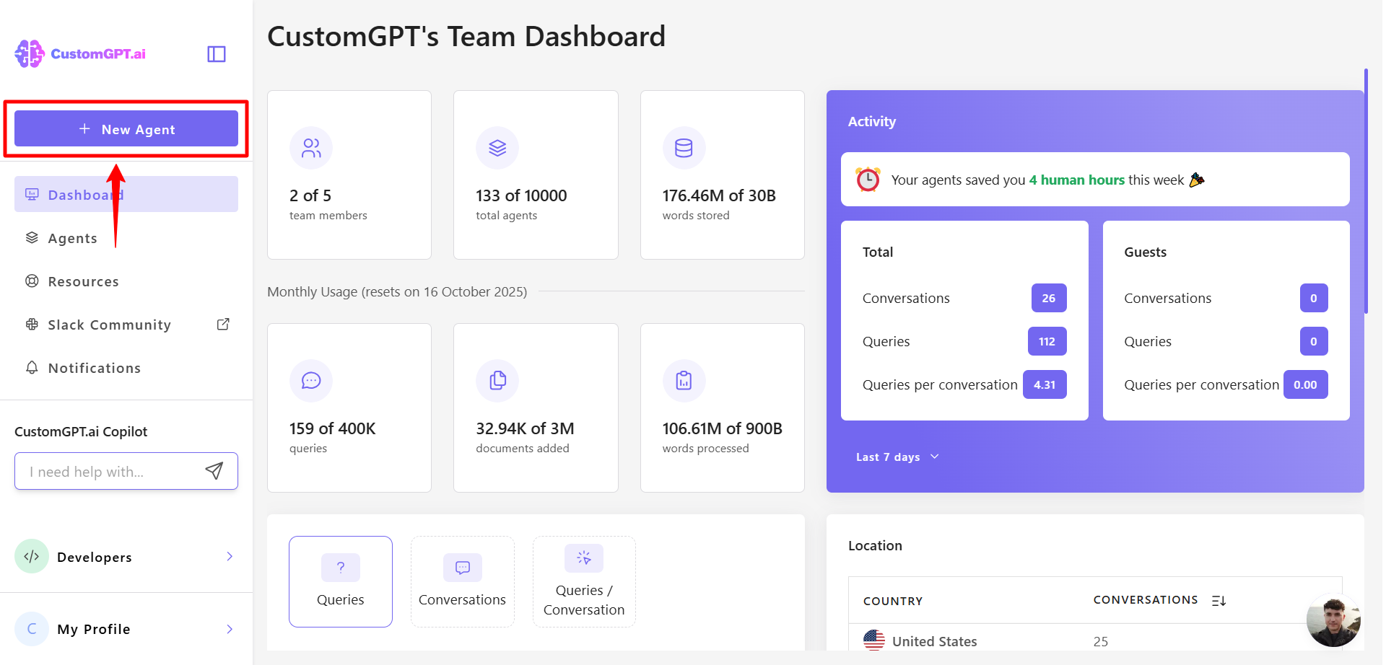Click the '106.61M of 900B' words processed value

coord(723,428)
